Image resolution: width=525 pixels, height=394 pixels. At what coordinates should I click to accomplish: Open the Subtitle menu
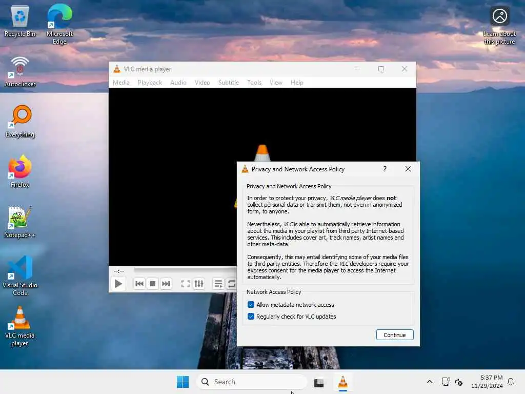229,83
